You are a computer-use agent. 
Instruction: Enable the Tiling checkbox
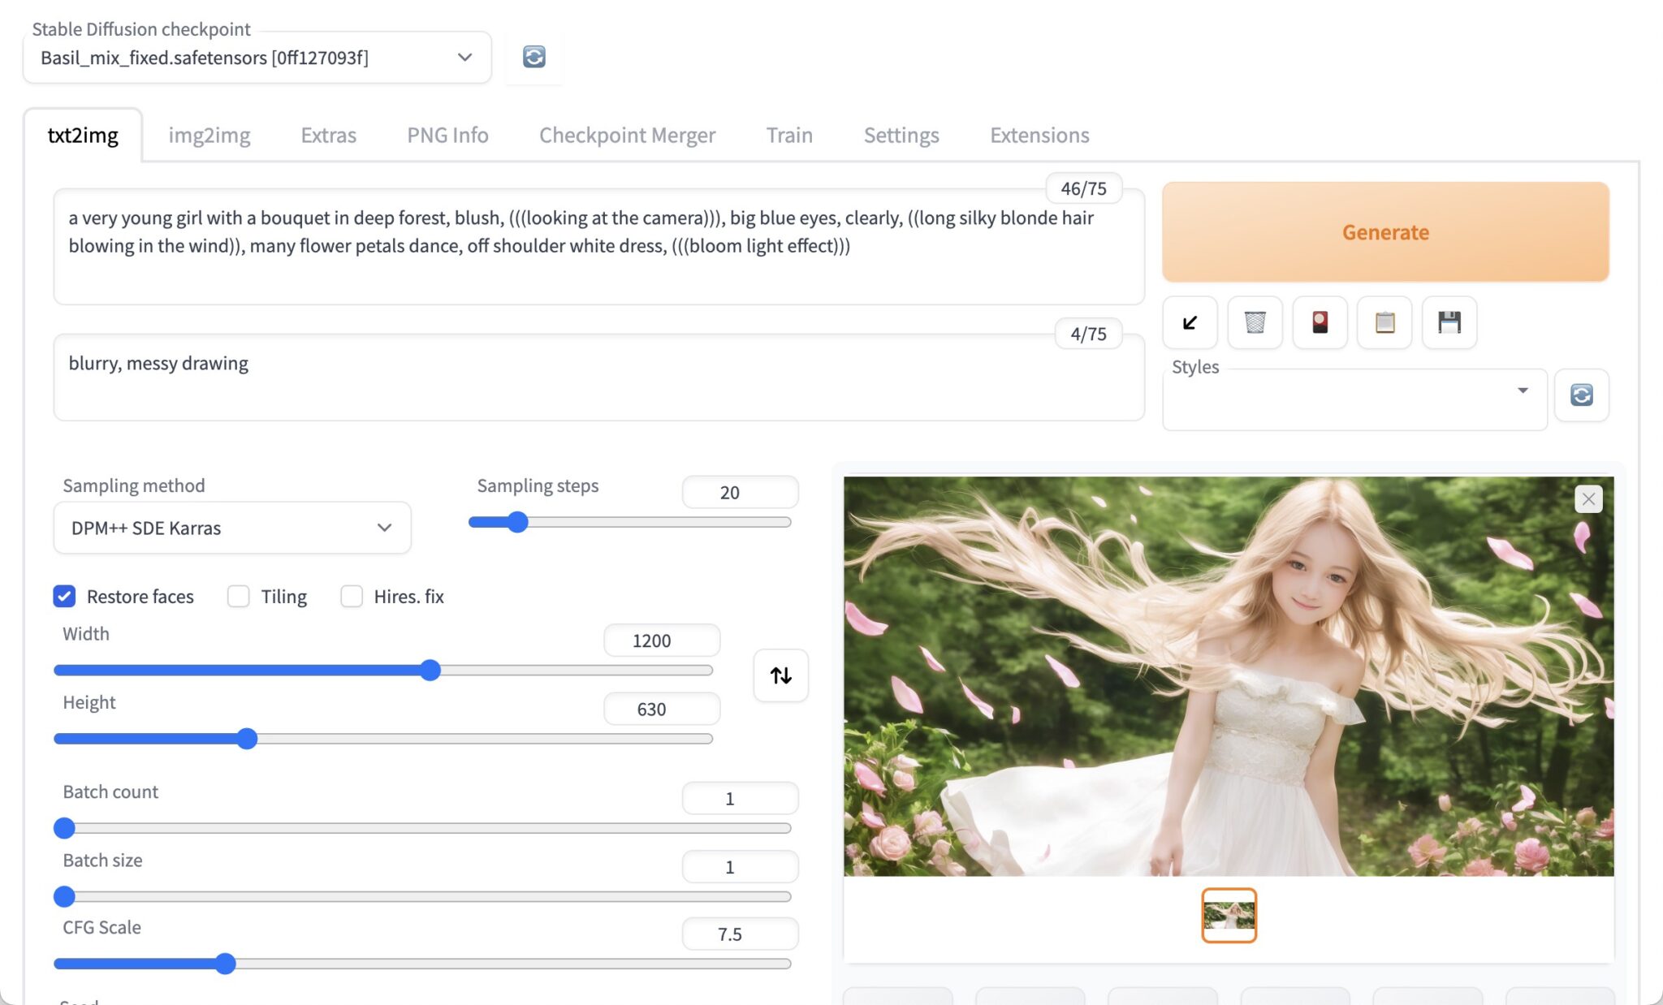(x=238, y=597)
